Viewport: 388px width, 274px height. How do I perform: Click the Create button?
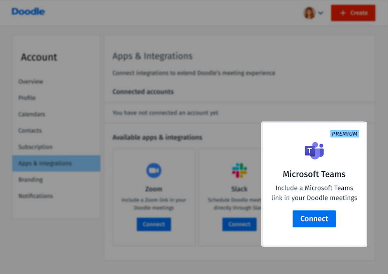click(353, 13)
